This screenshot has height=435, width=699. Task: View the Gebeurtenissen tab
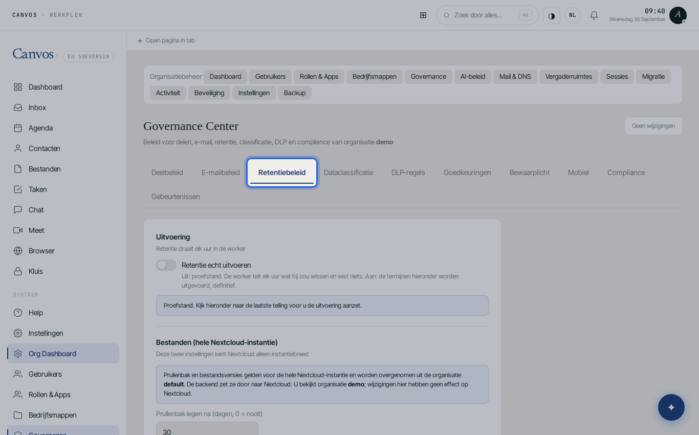176,197
